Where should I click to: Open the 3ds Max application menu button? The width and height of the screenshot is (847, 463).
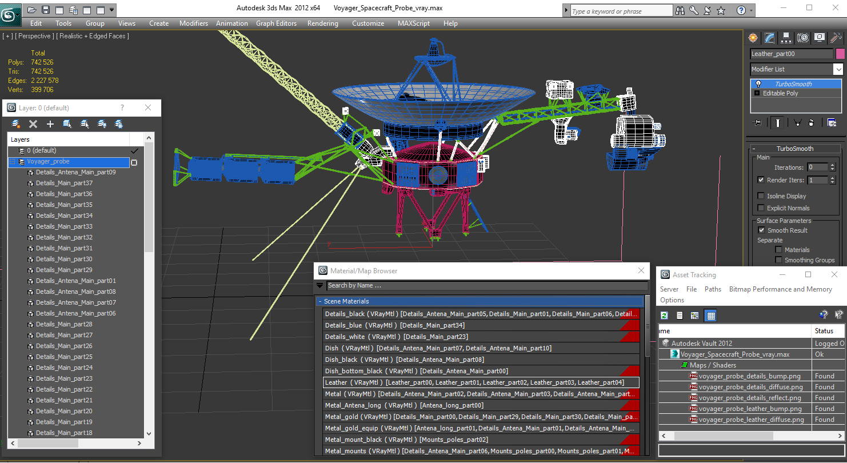tap(11, 14)
